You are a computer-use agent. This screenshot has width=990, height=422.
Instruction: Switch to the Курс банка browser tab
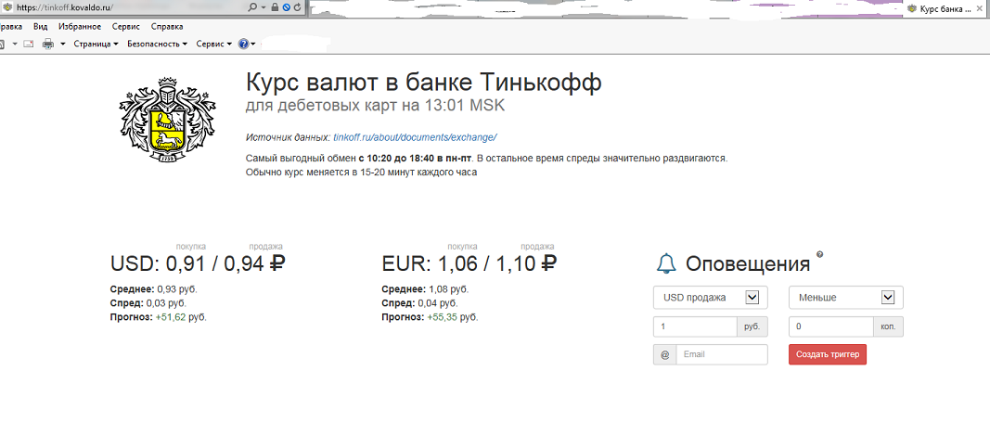tap(945, 9)
